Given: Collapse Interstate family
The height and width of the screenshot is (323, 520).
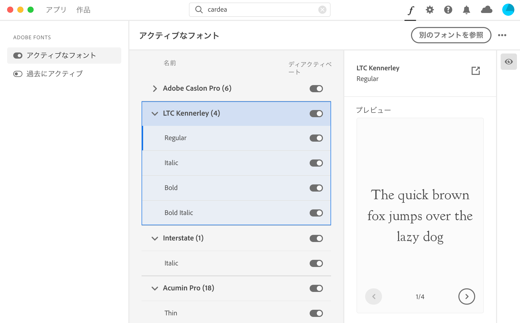Looking at the screenshot, I should [x=155, y=238].
